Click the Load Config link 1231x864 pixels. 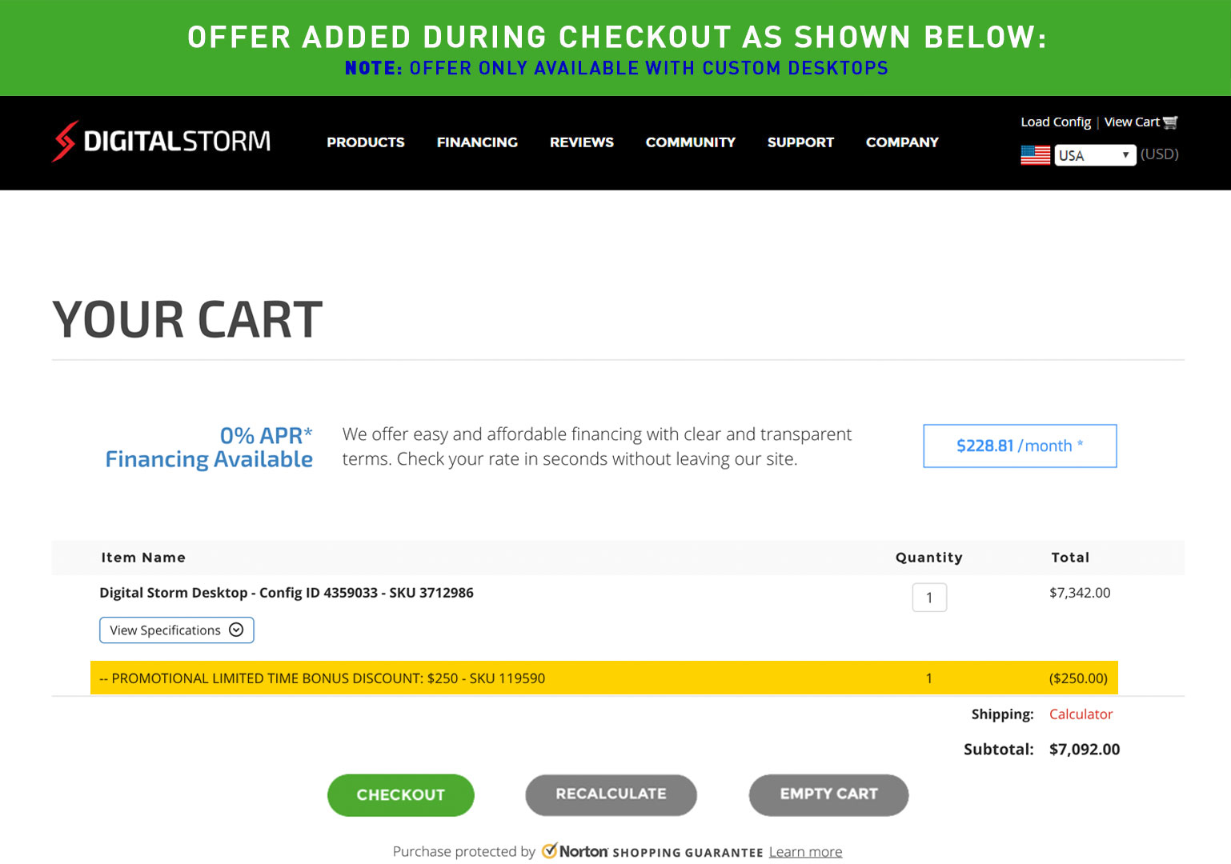[1055, 122]
